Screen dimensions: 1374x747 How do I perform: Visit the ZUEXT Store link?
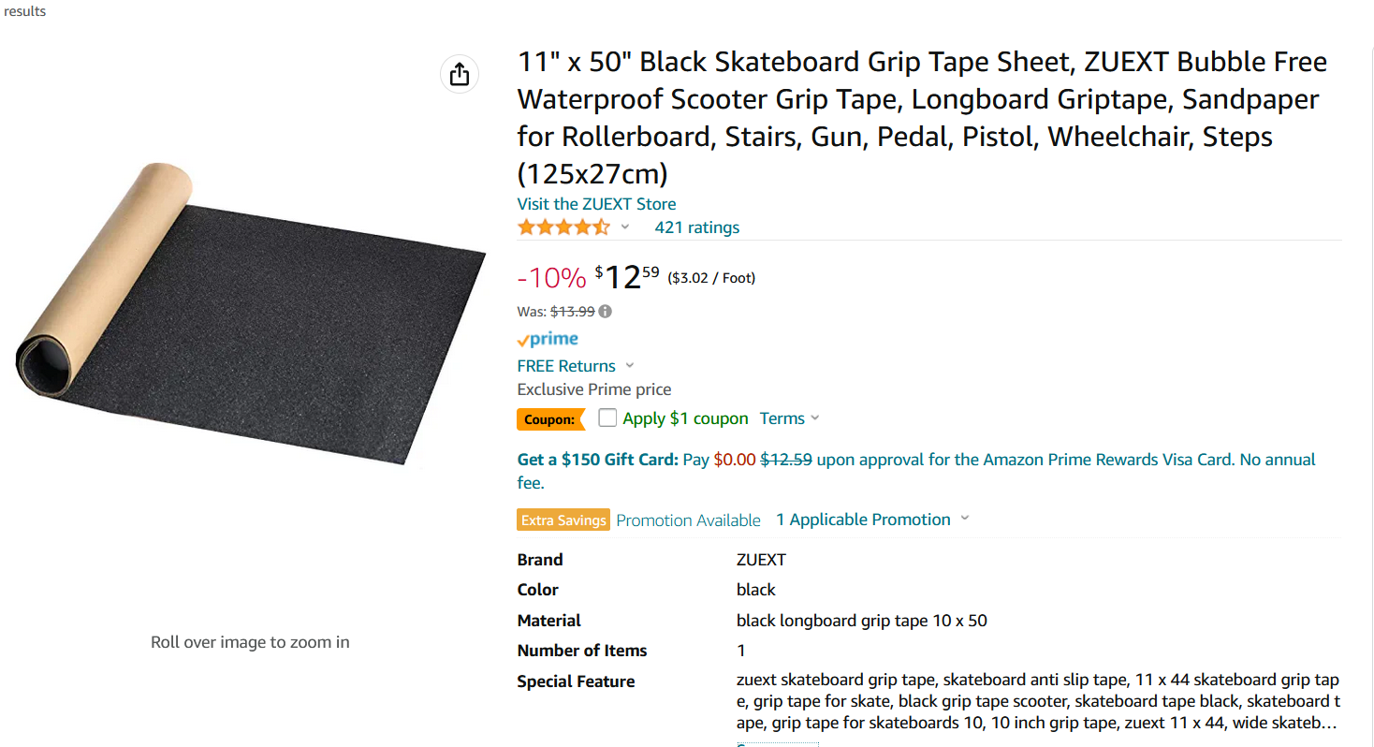596,204
